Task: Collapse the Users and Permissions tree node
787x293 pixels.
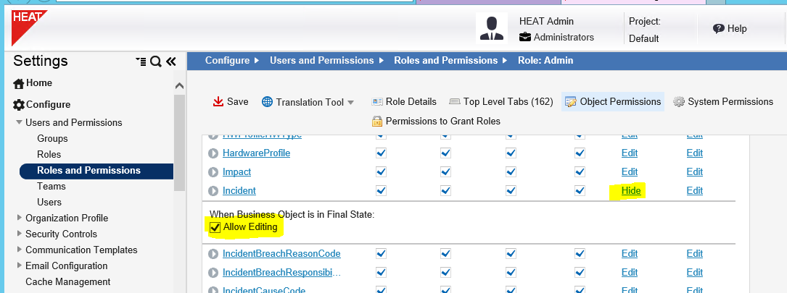Action: tap(20, 123)
